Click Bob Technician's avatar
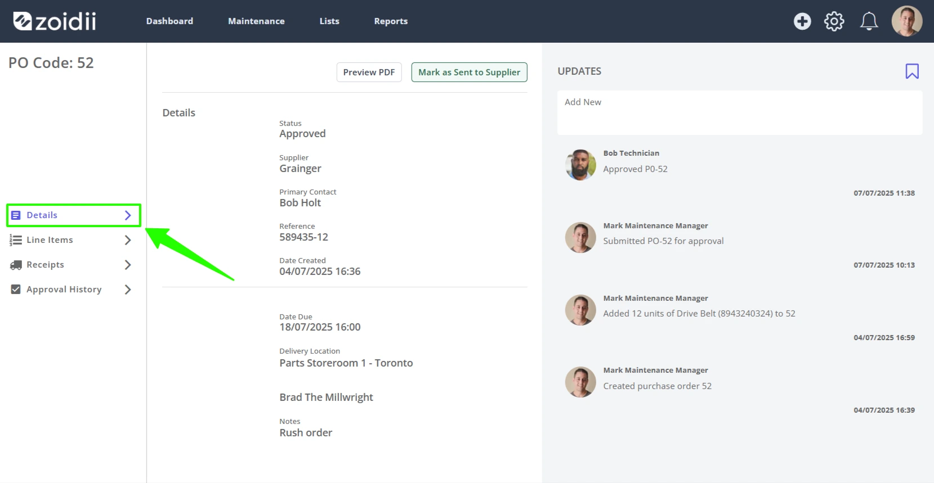 pyautogui.click(x=580, y=165)
